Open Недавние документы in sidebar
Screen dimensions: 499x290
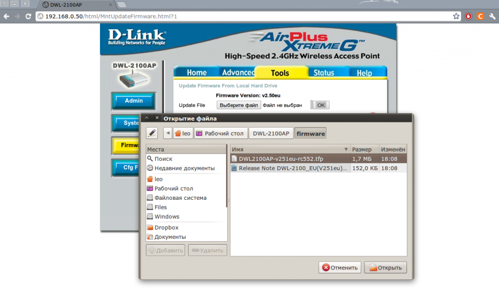coord(187,168)
